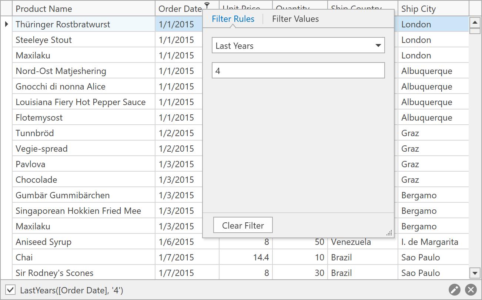Select the Aniseed Syrup row
The width and height of the screenshot is (482, 300).
point(43,242)
